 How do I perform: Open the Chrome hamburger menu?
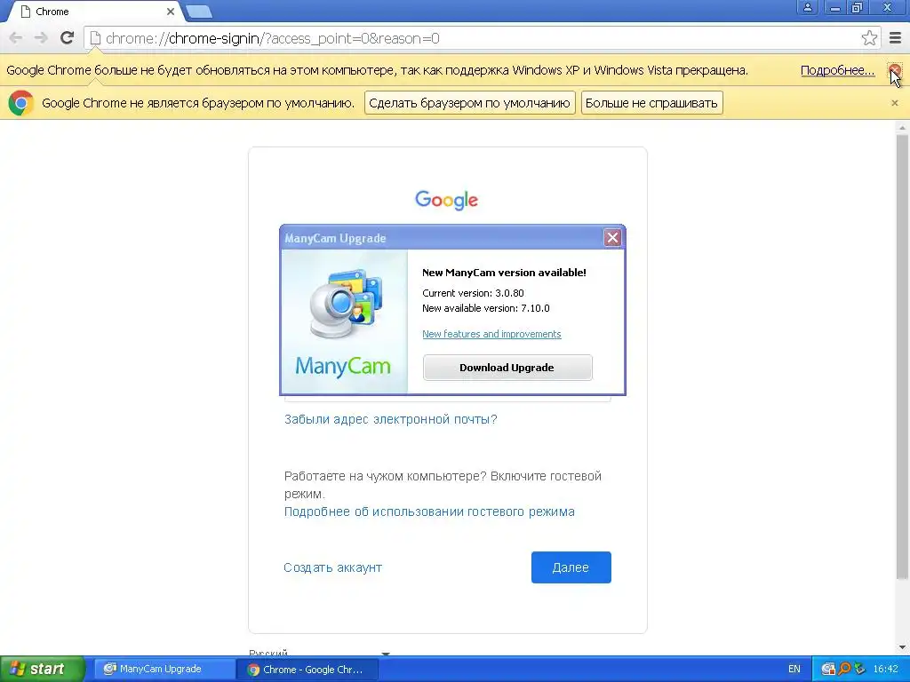pos(895,38)
